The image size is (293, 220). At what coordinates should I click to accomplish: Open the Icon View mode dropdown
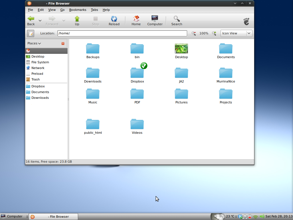pyautogui.click(x=236, y=33)
